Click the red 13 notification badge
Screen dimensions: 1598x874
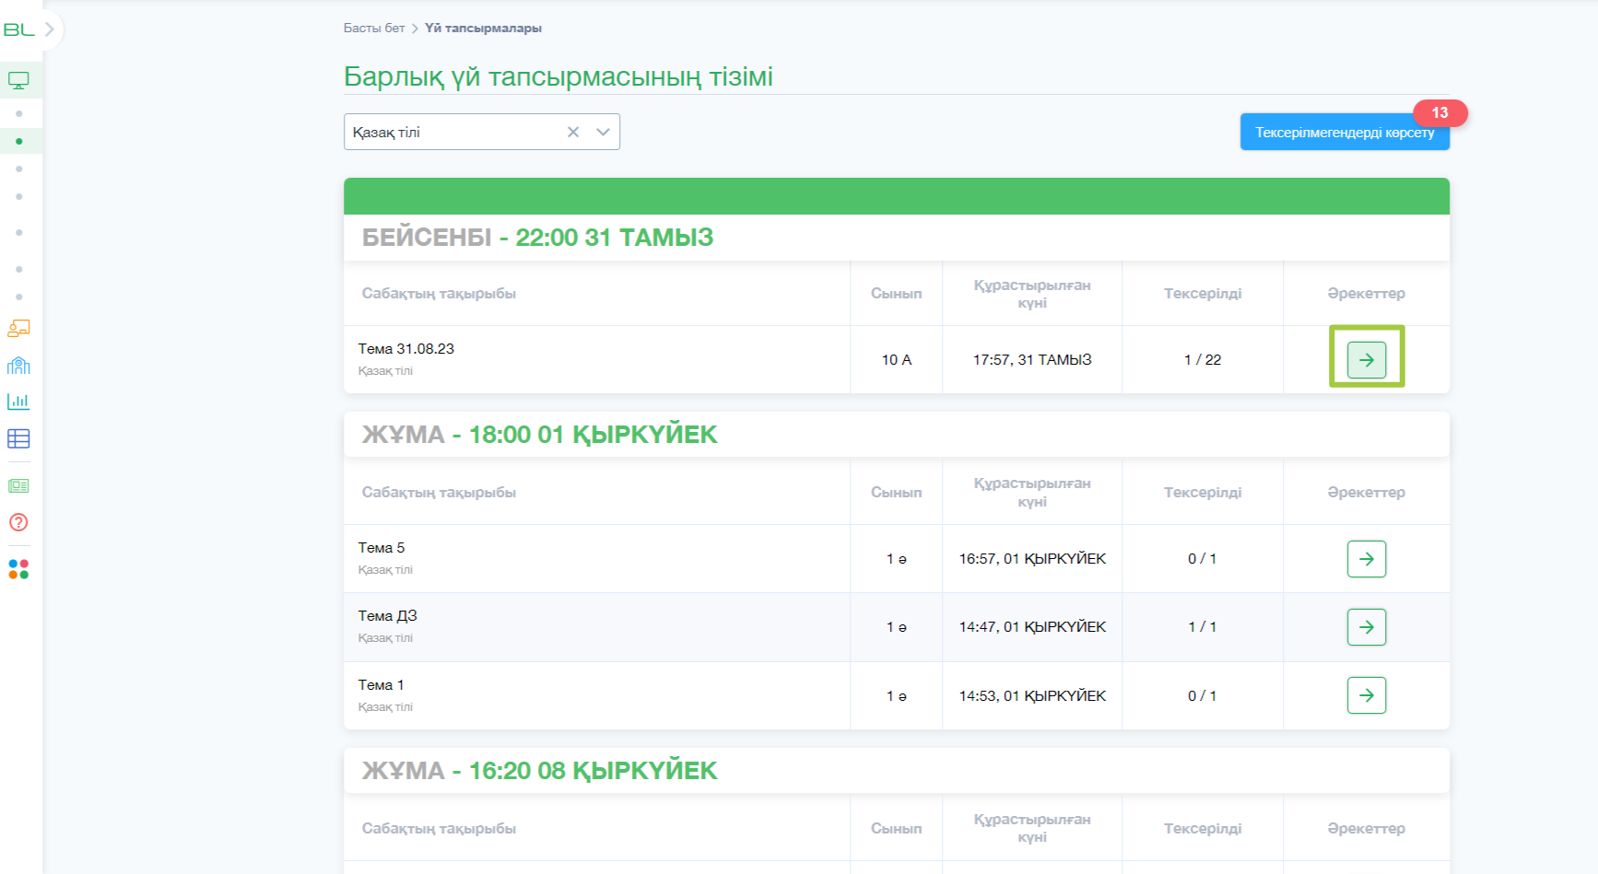pyautogui.click(x=1439, y=112)
